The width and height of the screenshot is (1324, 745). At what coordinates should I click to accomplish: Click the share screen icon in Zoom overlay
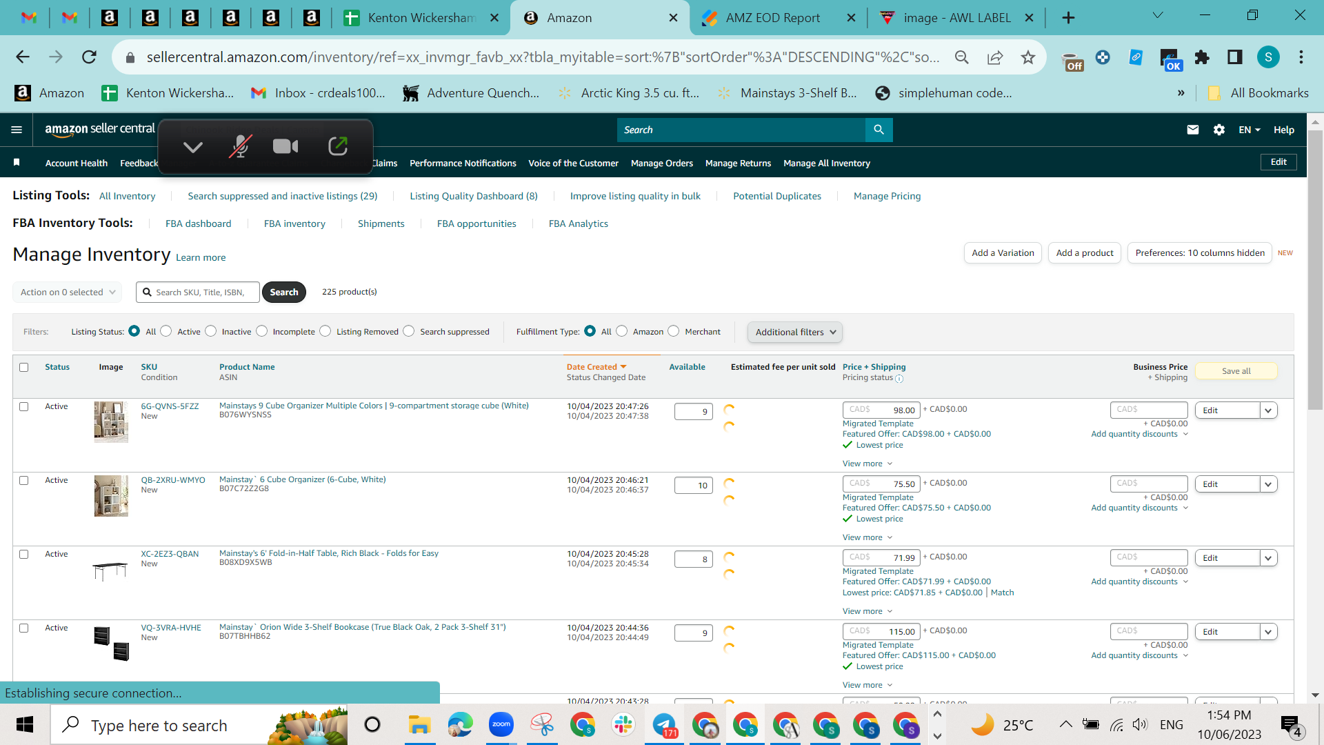click(338, 146)
